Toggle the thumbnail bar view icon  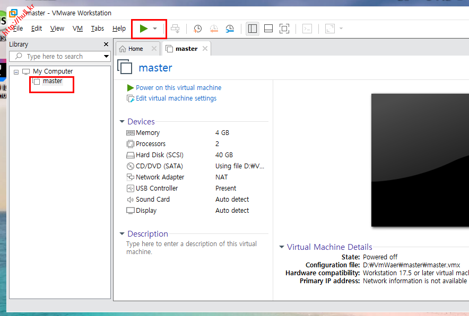268,29
